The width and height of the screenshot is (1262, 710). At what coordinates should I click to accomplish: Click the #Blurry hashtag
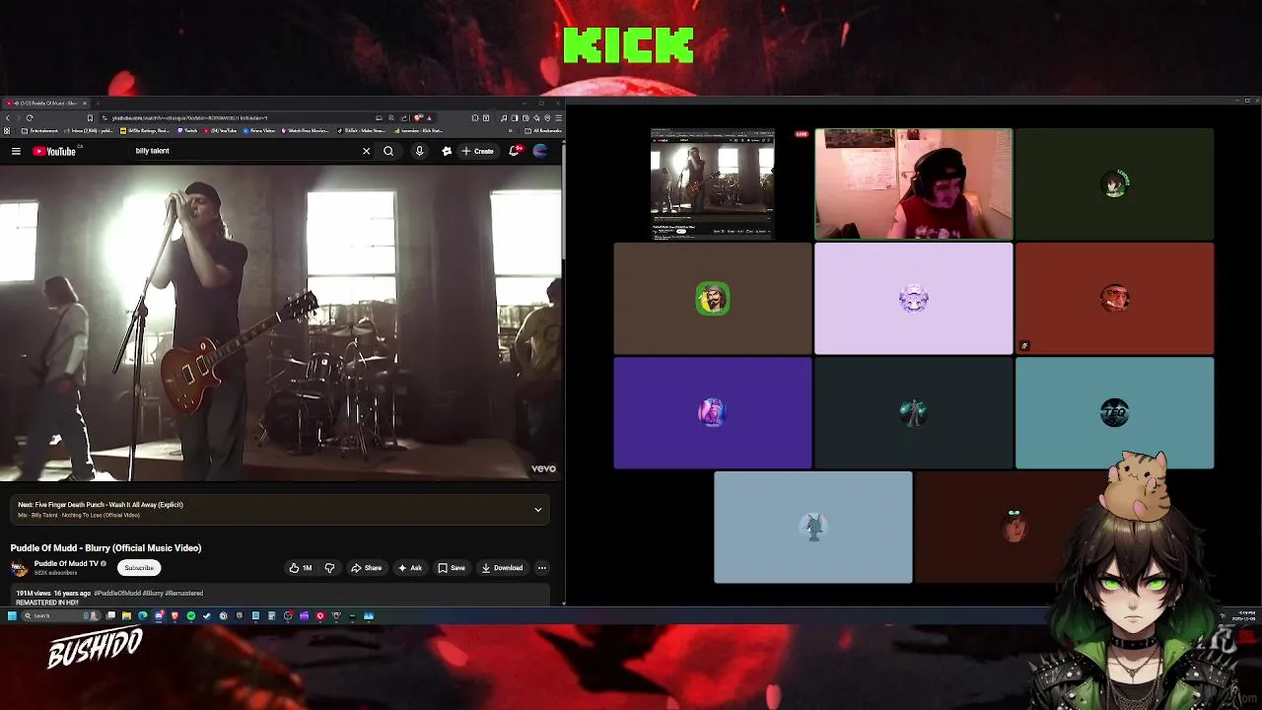(155, 594)
